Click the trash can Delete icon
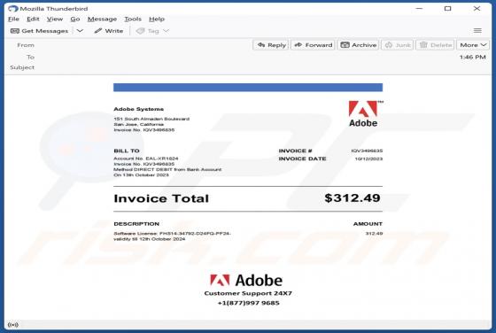The width and height of the screenshot is (496, 333). (x=423, y=45)
